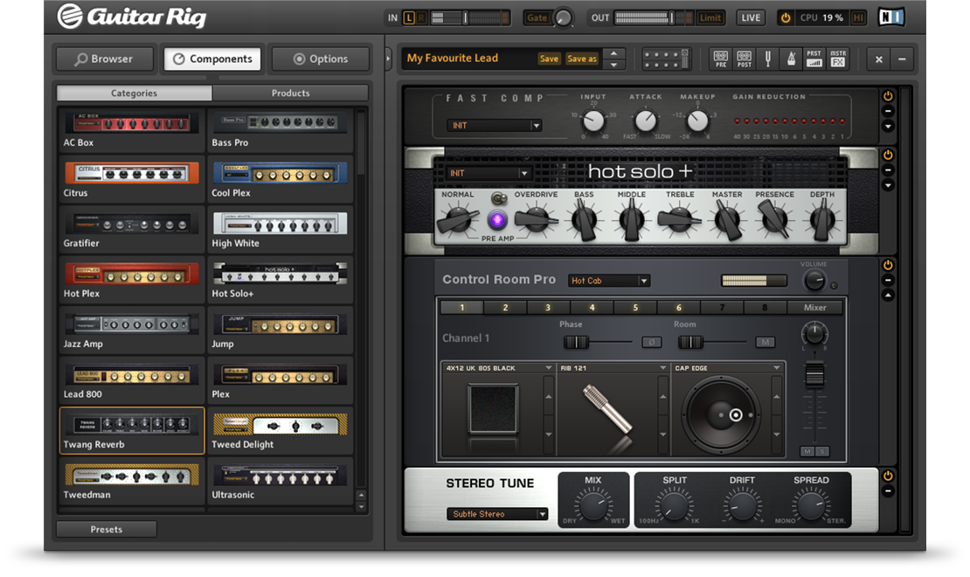This screenshot has width=970, height=577.
Task: Open the Presets panel at bottom left
Action: (x=106, y=529)
